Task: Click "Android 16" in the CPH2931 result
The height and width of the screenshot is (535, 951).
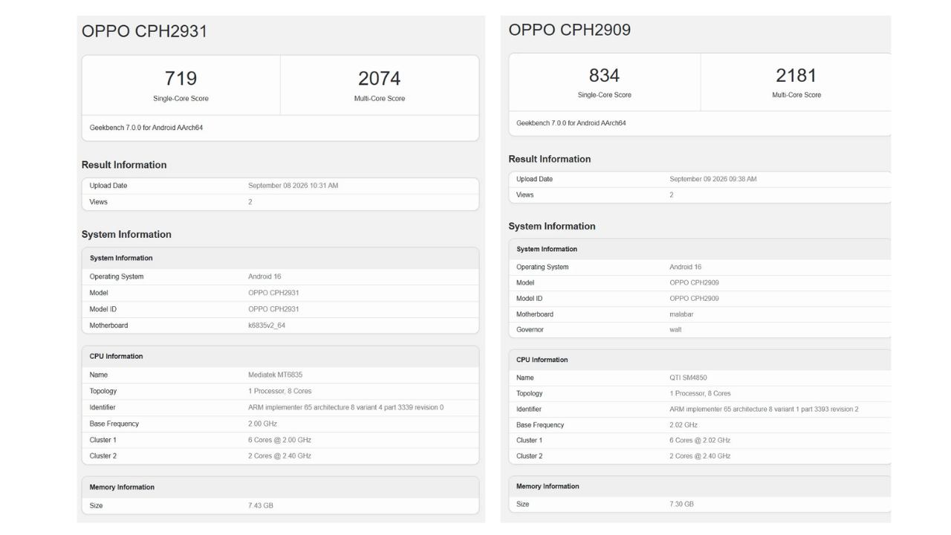Action: point(264,276)
